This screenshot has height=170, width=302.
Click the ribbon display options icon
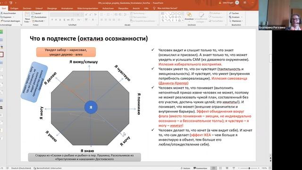pos(245,3)
